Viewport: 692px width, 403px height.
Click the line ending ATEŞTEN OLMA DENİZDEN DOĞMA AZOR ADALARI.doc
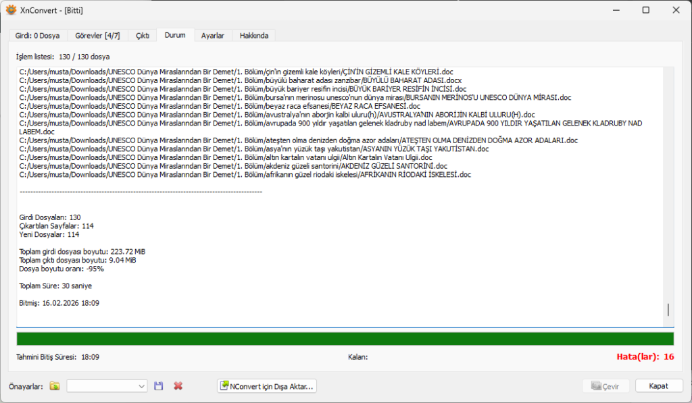click(298, 140)
